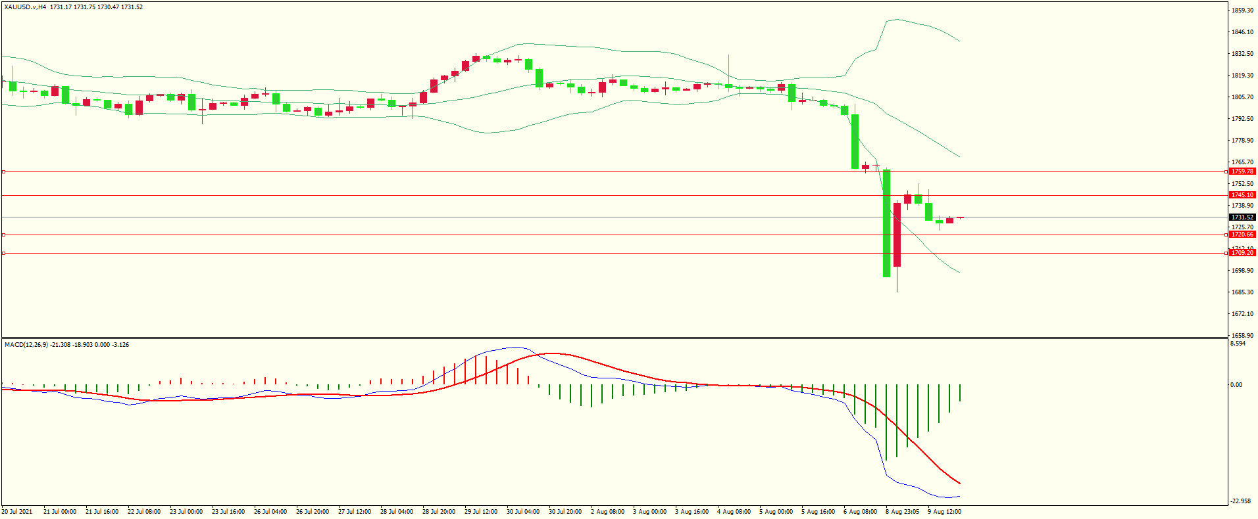This screenshot has width=1258, height=519.
Task: Click the 1698.90 price axis label
Action: 1242,271
